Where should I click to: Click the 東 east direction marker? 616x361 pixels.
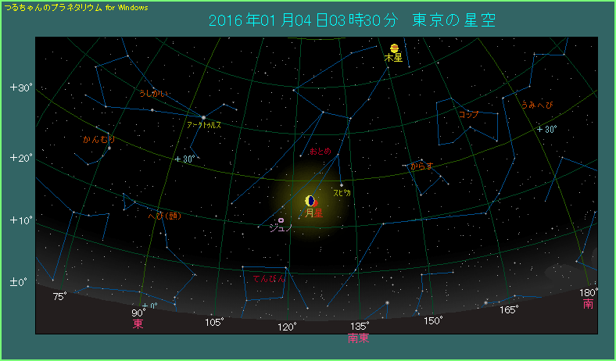coord(138,323)
